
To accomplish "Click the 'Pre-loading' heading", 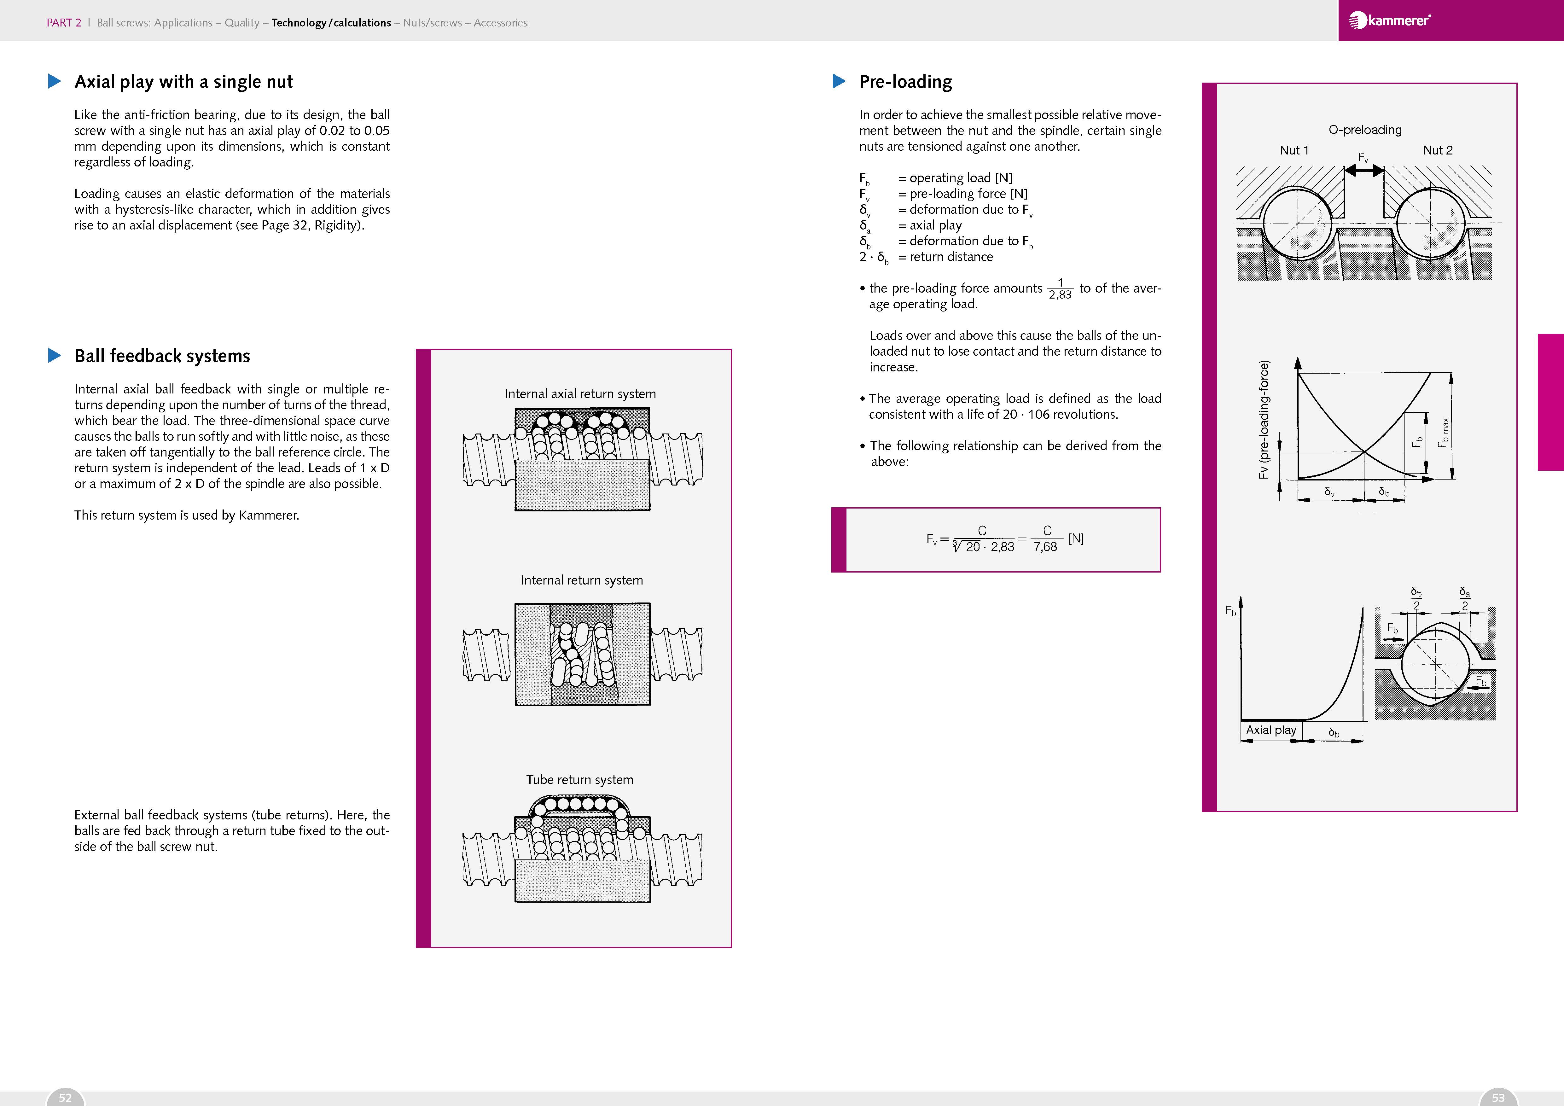I will [906, 82].
